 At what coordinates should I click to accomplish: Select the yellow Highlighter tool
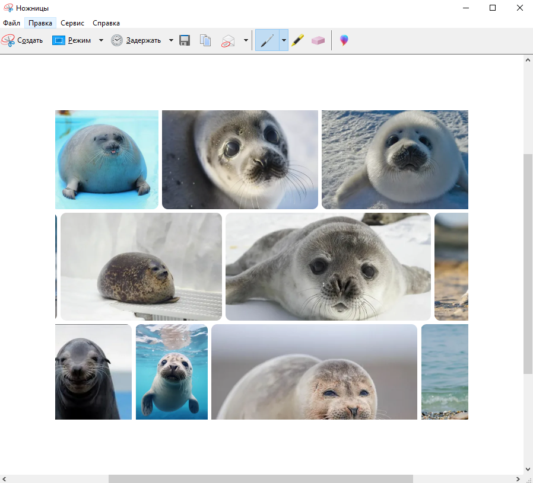[298, 40]
